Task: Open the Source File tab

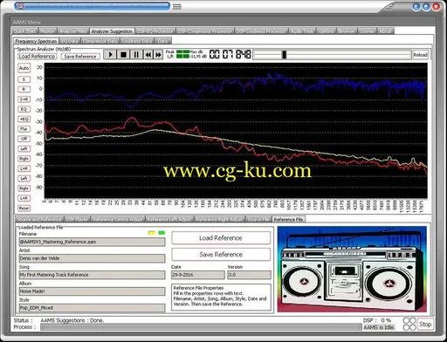Action: click(258, 219)
